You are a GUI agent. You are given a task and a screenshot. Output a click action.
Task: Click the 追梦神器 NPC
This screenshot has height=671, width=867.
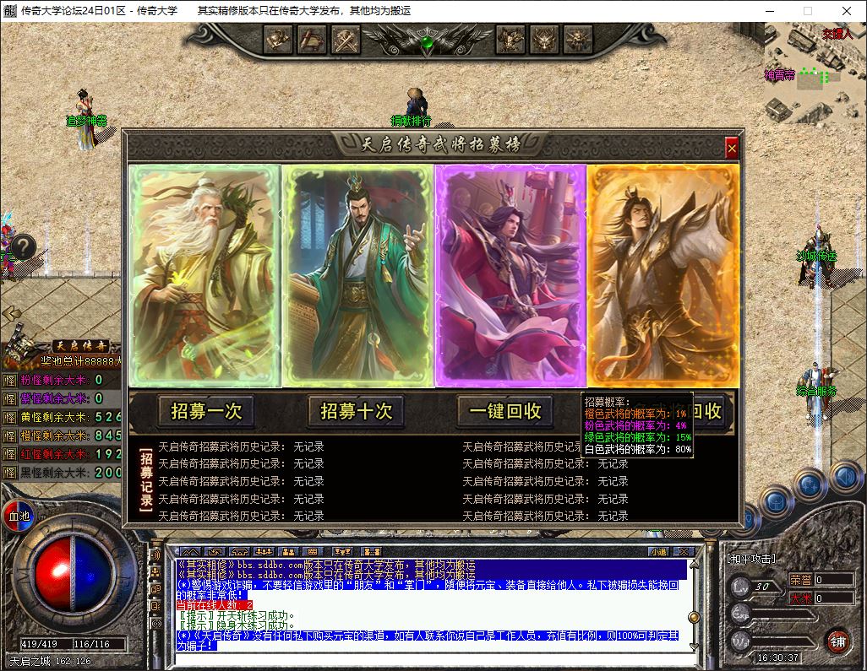tap(85, 121)
